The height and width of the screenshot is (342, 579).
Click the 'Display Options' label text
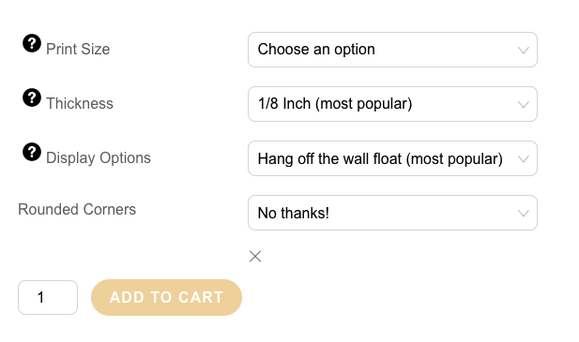pyautogui.click(x=99, y=158)
